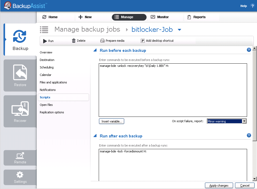
Task: Run the backup job
Action: [x=48, y=41]
